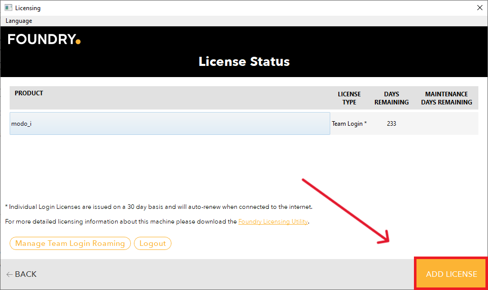This screenshot has width=488, height=290.
Task: Click the PRODUCT column header
Action: (29, 93)
